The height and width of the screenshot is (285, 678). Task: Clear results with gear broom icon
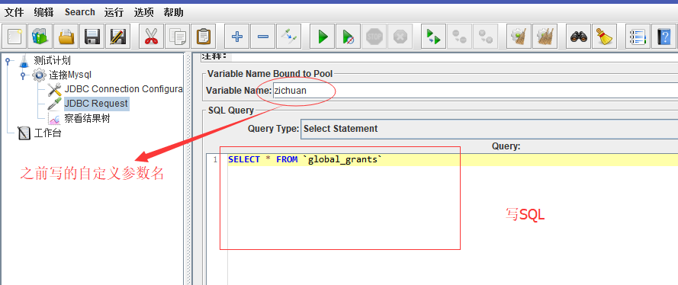pyautogui.click(x=519, y=37)
